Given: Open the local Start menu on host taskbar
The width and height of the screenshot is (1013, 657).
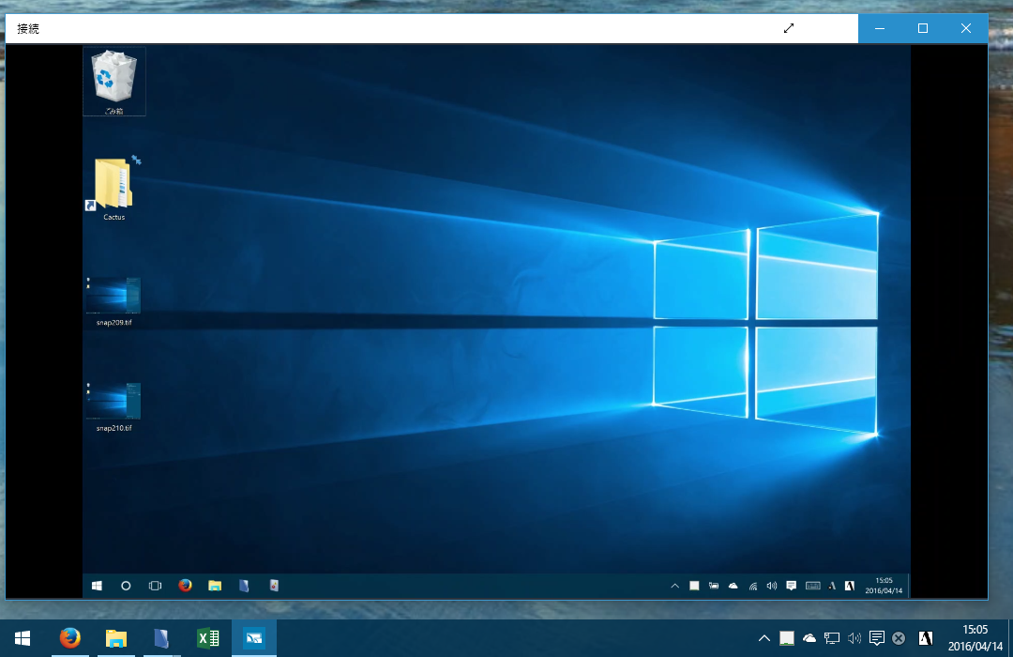Looking at the screenshot, I should click(23, 638).
